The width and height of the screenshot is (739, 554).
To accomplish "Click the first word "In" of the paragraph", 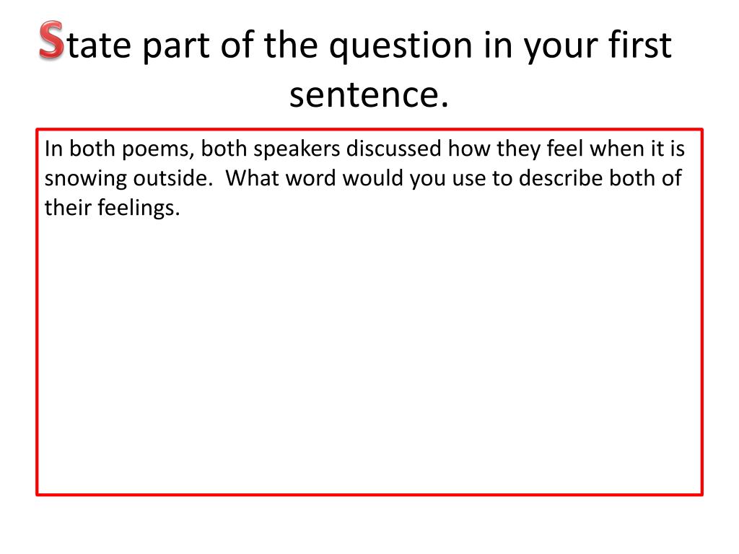I will pyautogui.click(x=53, y=149).
